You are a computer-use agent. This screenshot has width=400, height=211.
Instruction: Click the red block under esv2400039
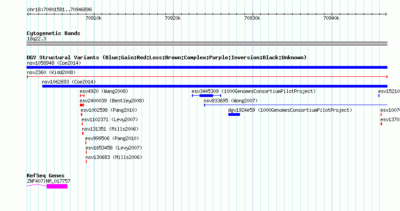pos(82,105)
